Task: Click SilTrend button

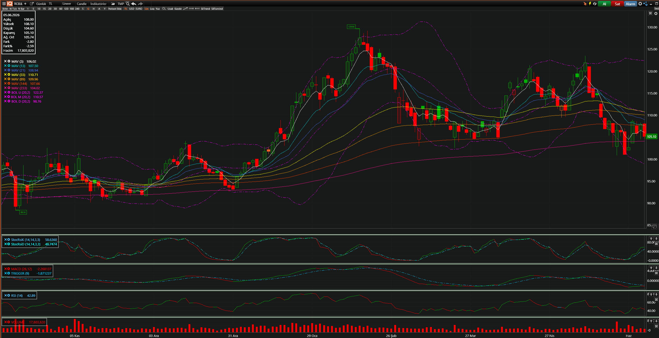Action: (205, 9)
